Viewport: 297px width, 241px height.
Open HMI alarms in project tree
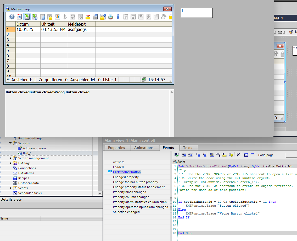[x=26, y=173]
